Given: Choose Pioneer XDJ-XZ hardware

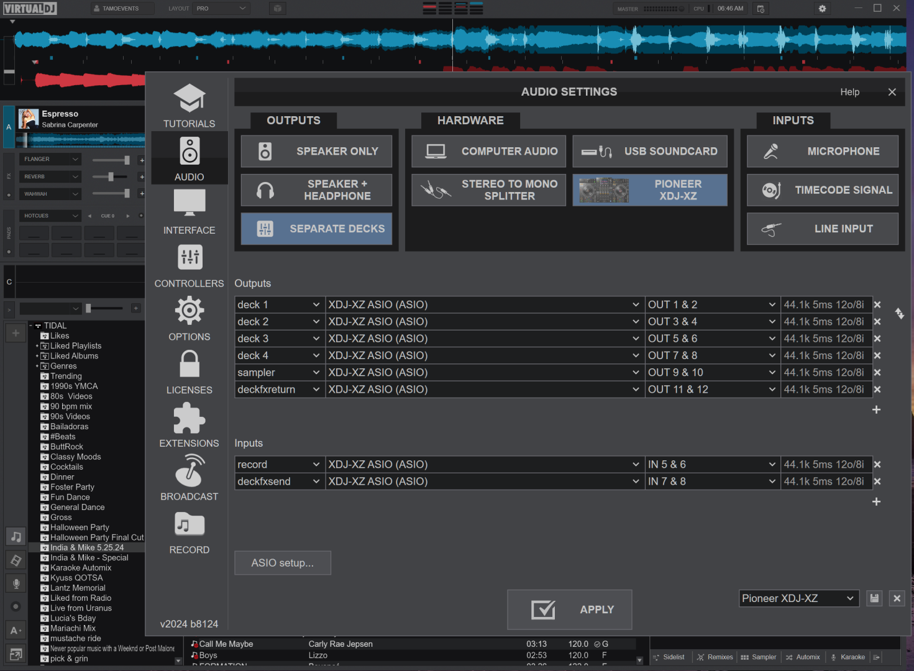Looking at the screenshot, I should 650,190.
